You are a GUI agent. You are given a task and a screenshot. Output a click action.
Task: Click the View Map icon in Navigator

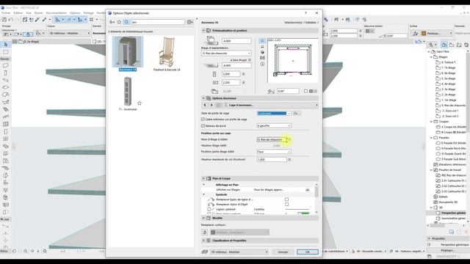(x=452, y=45)
